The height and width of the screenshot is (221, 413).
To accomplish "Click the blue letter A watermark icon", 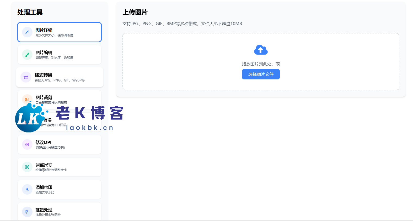I will 27,189.
